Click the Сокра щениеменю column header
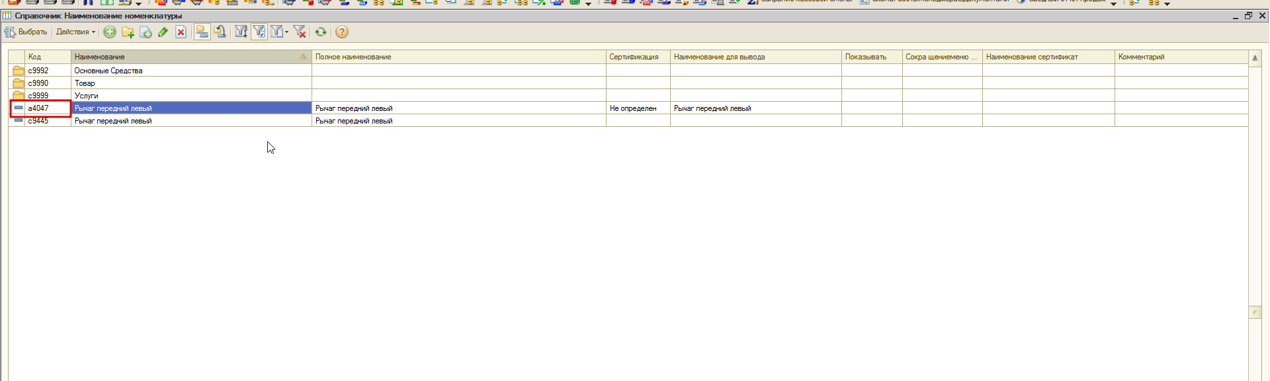 coord(942,57)
